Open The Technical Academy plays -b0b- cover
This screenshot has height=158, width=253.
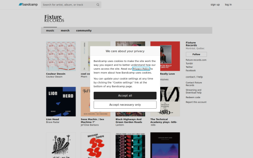point(165,102)
